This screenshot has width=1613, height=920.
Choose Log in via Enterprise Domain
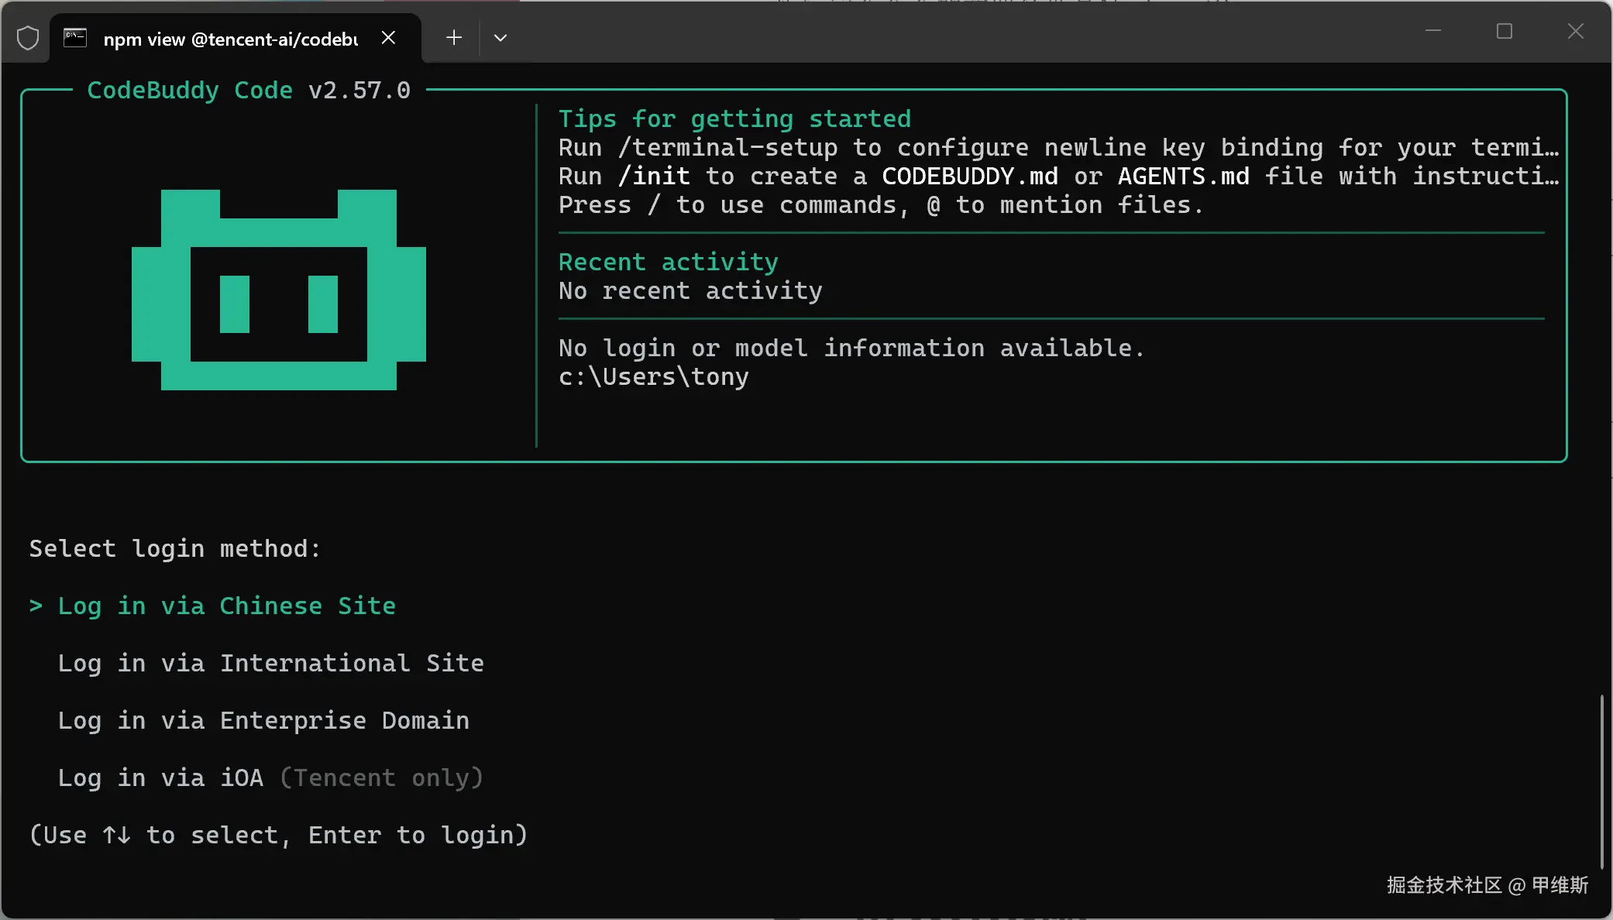click(263, 720)
